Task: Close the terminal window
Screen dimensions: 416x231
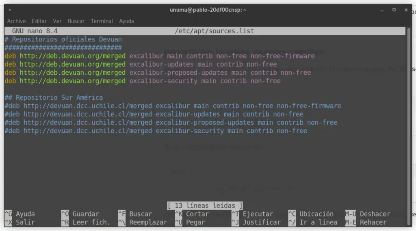Action: coord(406,10)
